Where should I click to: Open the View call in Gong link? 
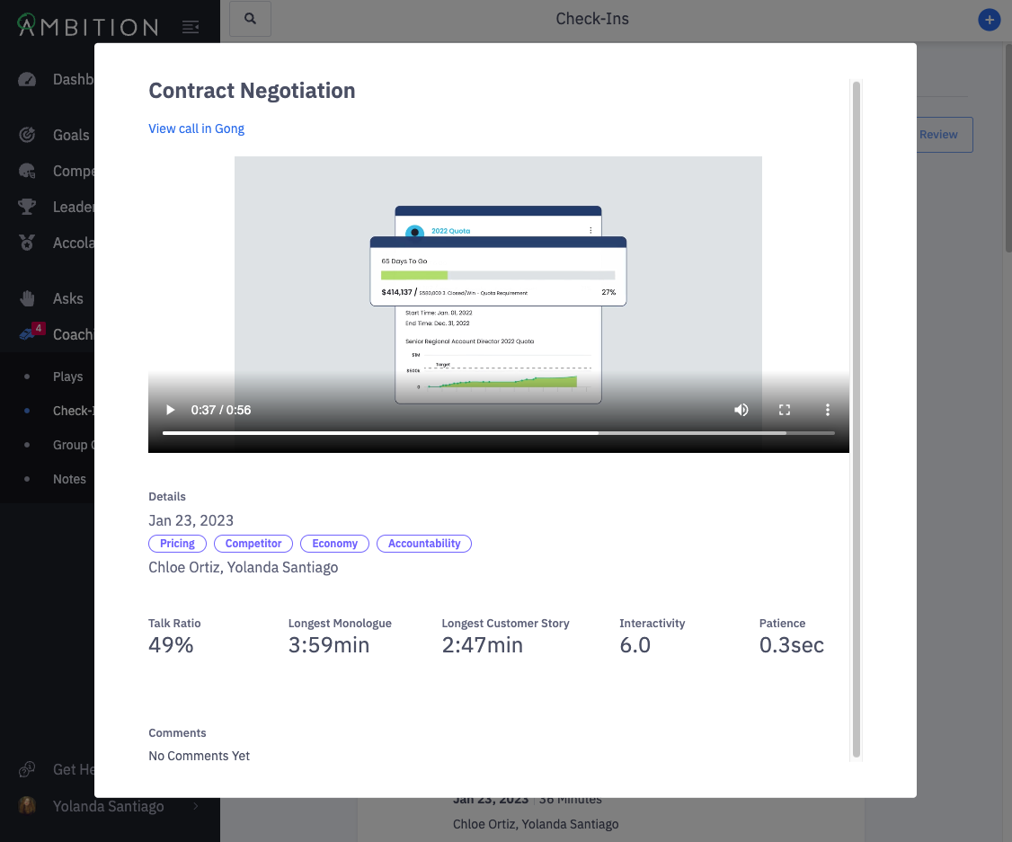tap(196, 129)
